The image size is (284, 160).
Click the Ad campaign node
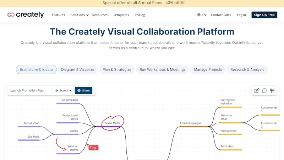click(x=70, y=100)
